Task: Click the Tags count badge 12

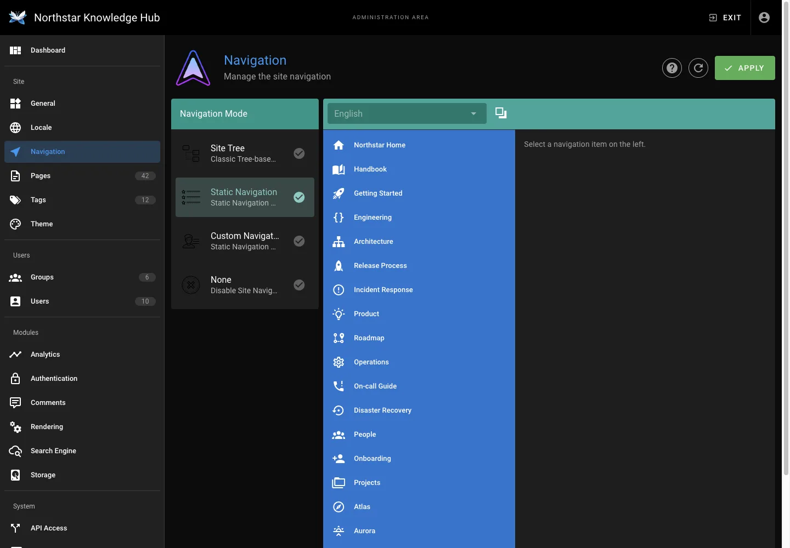Action: coord(145,200)
